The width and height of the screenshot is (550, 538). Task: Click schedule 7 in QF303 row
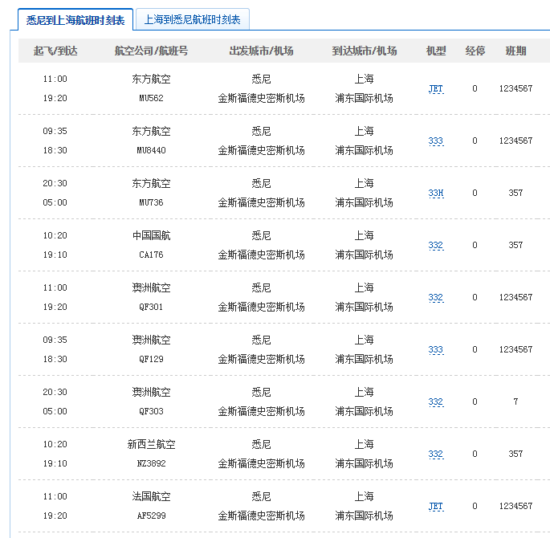(x=515, y=401)
